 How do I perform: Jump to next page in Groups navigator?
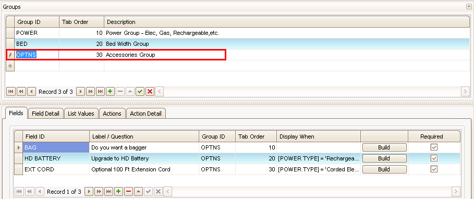click(90, 92)
